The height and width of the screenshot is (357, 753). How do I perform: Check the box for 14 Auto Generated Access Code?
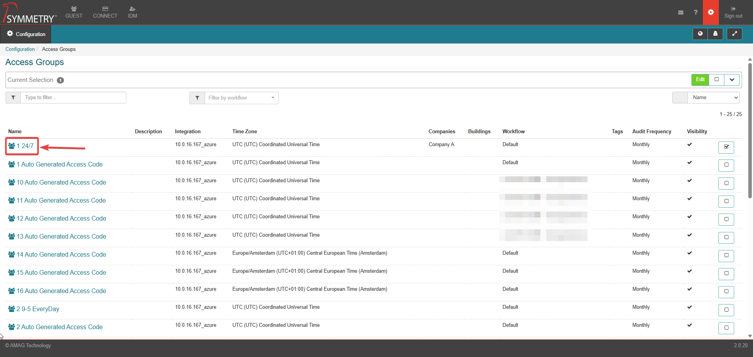click(726, 256)
